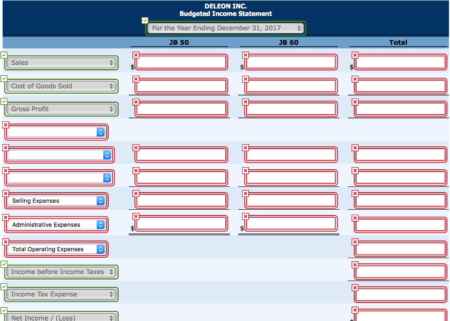The image size is (450, 321).
Task: Click the 'DELEON INC.' title text
Action: pos(225,6)
